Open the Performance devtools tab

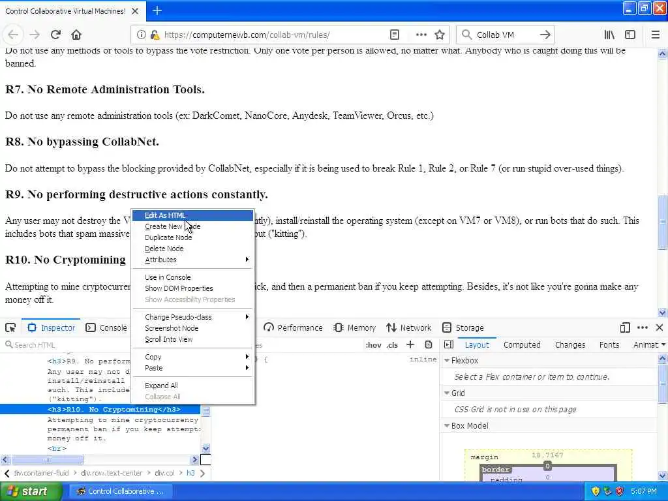coord(293,327)
